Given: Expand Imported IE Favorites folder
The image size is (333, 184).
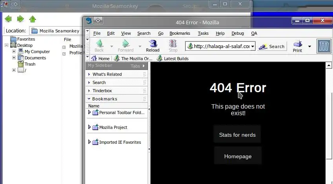Looking at the screenshot, I should point(90,142).
